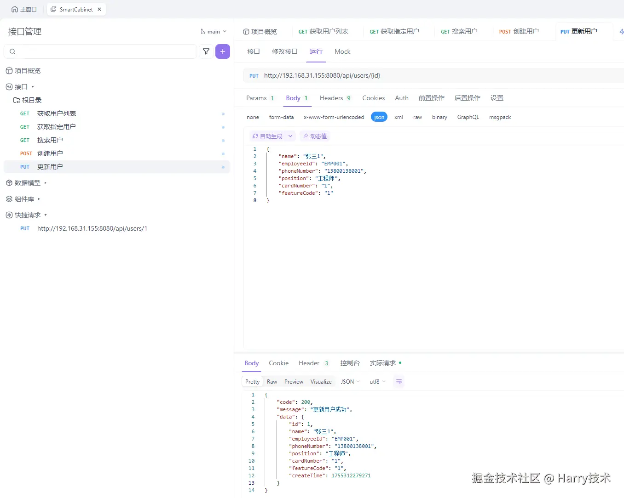Select the form-data body type
This screenshot has height=498, width=624.
[x=281, y=117]
